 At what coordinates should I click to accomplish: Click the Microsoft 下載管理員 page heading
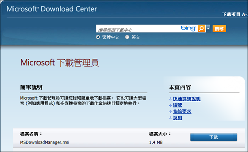(x=60, y=62)
